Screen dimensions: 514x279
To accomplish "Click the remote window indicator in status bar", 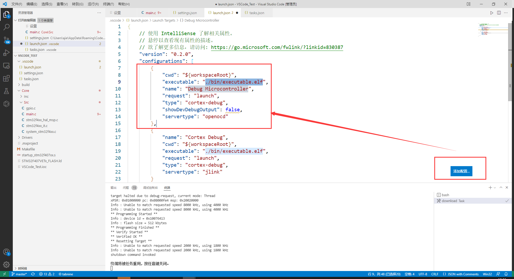I will pos(4,274).
